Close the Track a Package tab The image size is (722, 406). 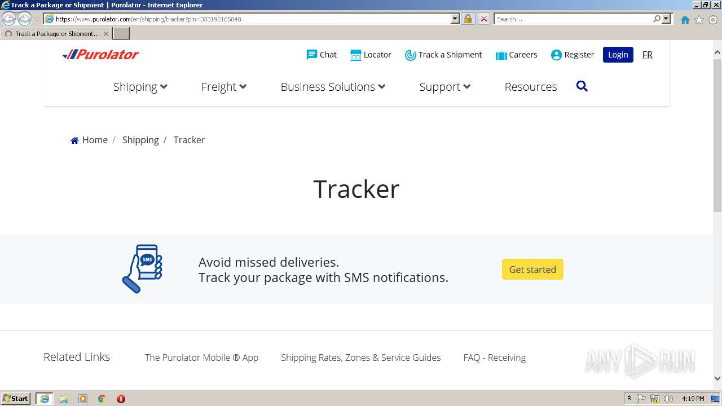click(x=106, y=34)
